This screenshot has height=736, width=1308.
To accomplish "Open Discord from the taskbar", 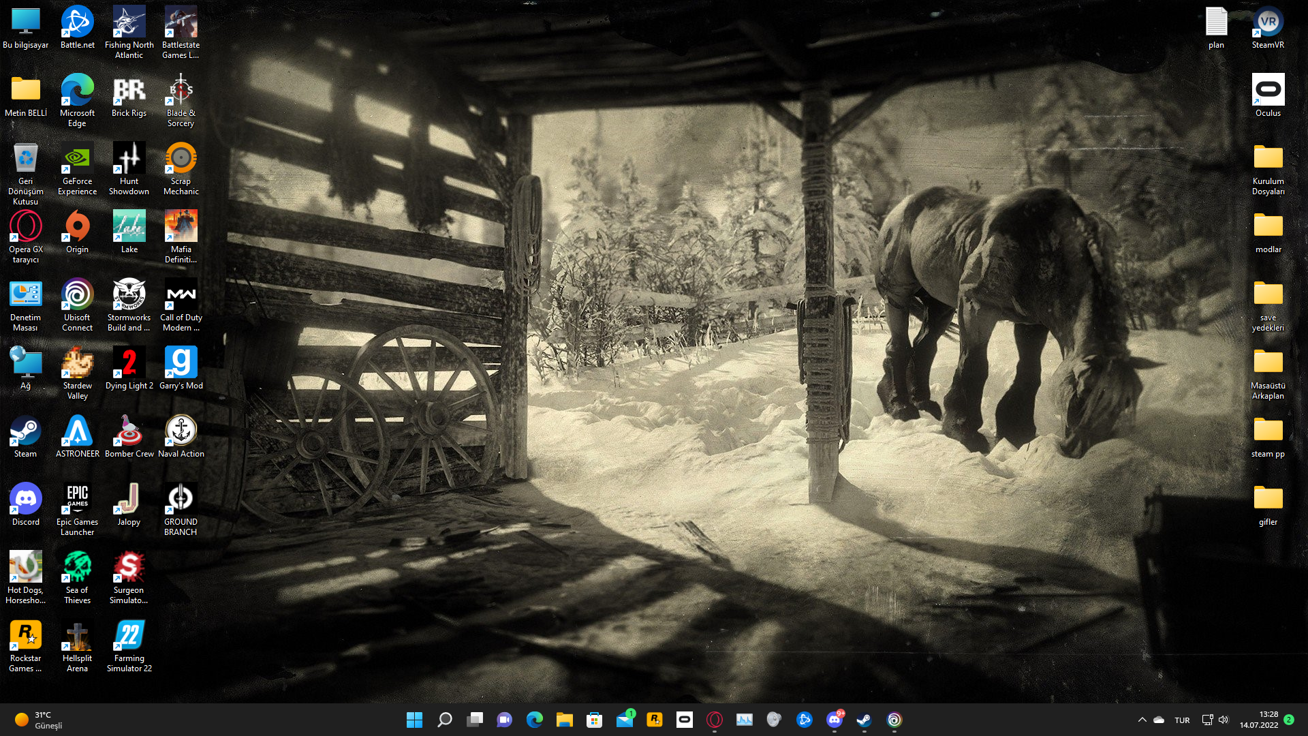I will [835, 720].
